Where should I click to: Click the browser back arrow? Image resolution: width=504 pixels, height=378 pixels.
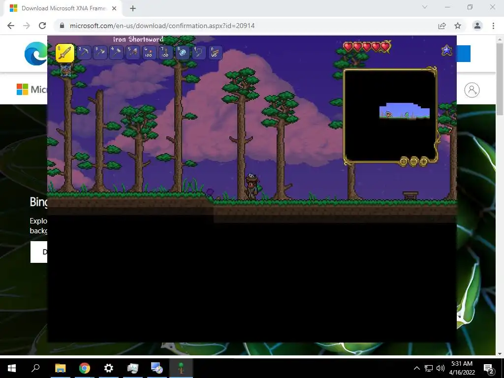click(x=11, y=26)
